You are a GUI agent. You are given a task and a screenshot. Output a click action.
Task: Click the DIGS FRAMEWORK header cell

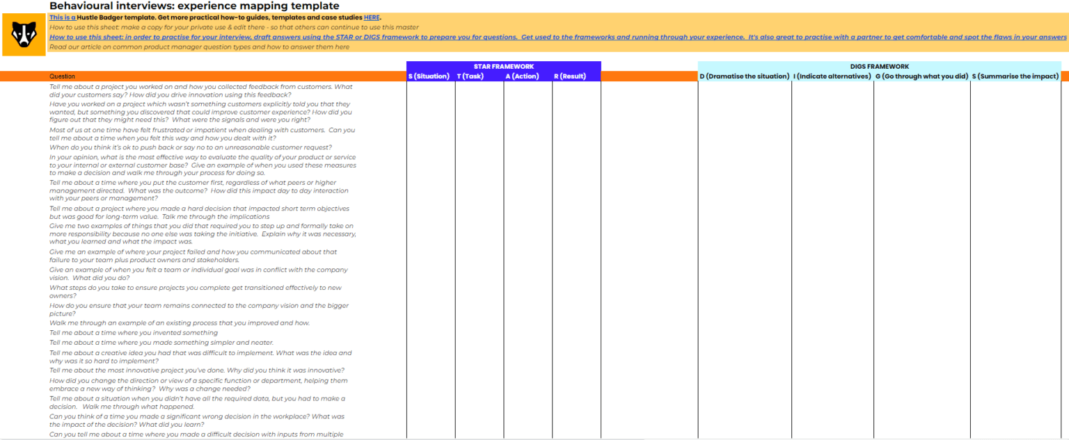coord(879,67)
